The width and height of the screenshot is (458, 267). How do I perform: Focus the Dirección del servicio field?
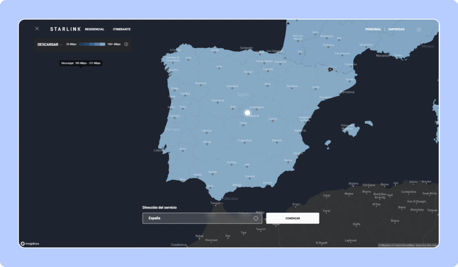(x=197, y=218)
